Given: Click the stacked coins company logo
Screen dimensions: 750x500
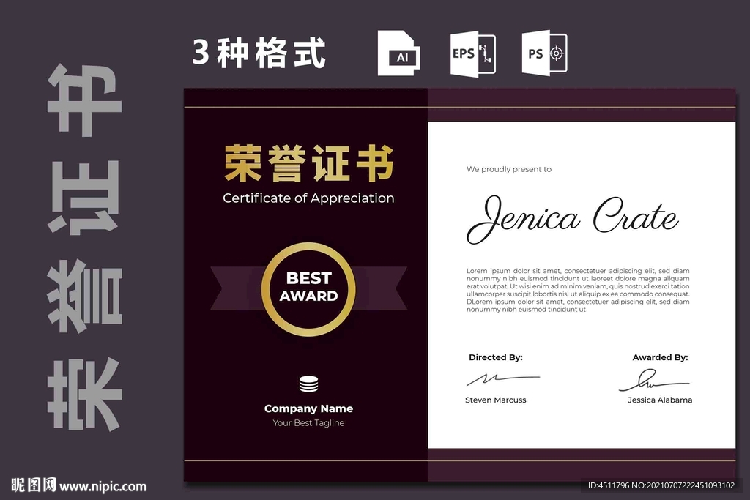Looking at the screenshot, I should [308, 384].
